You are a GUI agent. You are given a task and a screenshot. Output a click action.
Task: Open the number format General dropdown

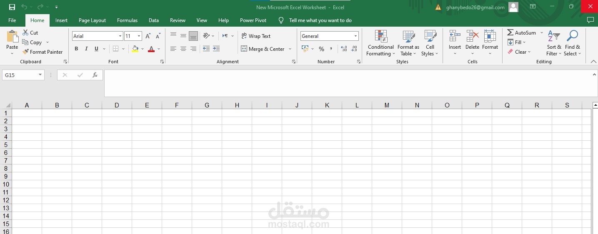point(355,36)
